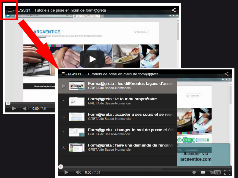Image resolution: width=238 pixels, height=178 pixels.
Task: Click the thumbnail of the currently playing video
Action: pos(77,86)
